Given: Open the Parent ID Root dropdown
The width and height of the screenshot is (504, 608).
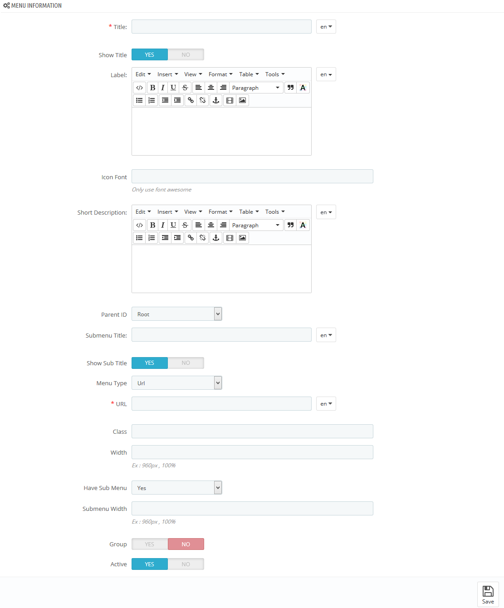Looking at the screenshot, I should pos(176,314).
